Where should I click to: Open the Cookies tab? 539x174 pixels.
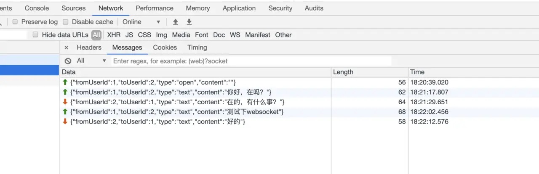165,47
